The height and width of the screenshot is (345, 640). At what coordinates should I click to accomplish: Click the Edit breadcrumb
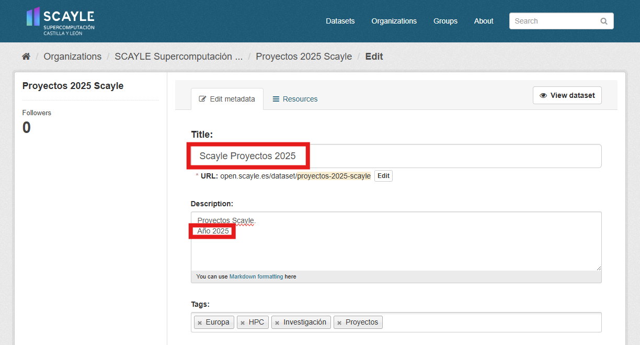(x=374, y=57)
